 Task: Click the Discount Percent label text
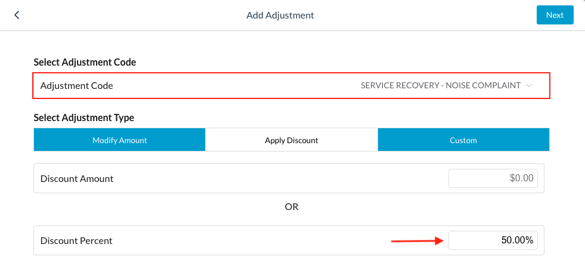pyautogui.click(x=76, y=241)
